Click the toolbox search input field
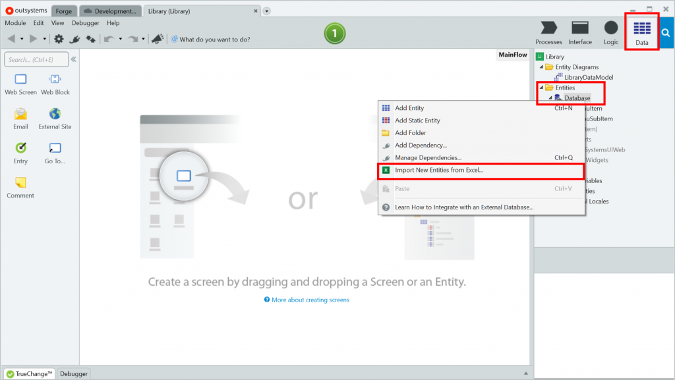 pyautogui.click(x=36, y=60)
